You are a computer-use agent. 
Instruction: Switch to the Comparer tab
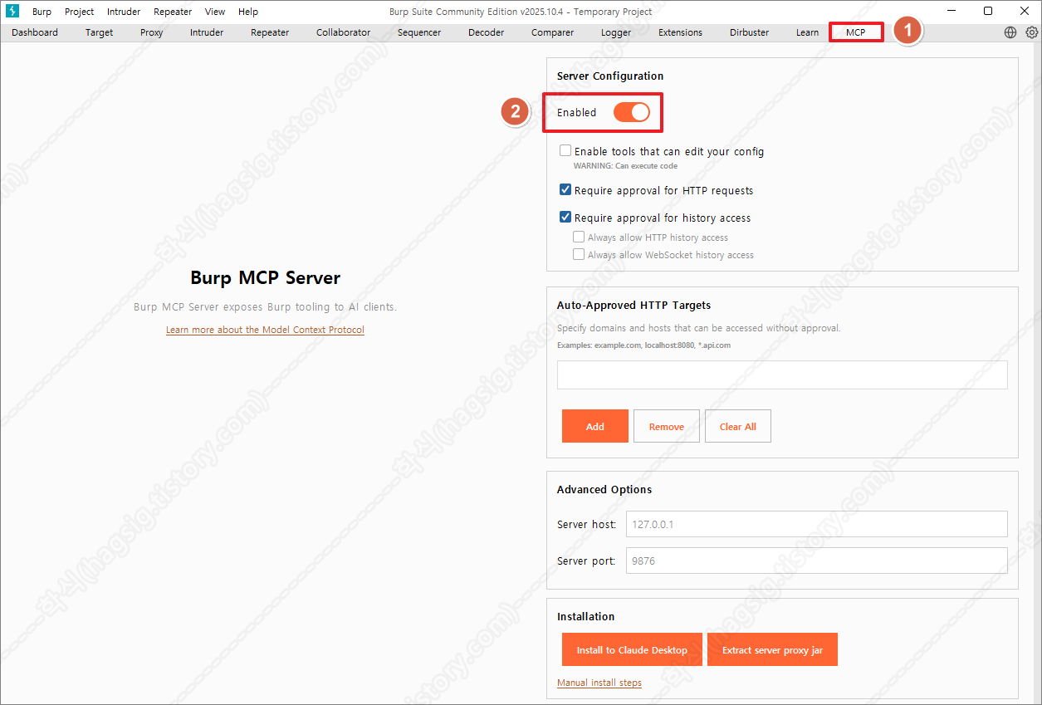tap(552, 32)
